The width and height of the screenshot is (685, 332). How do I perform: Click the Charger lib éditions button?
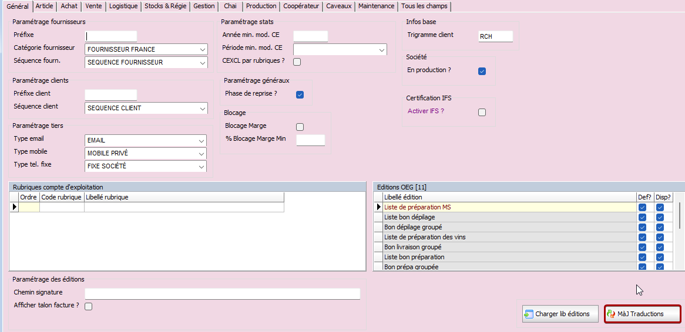pos(560,314)
